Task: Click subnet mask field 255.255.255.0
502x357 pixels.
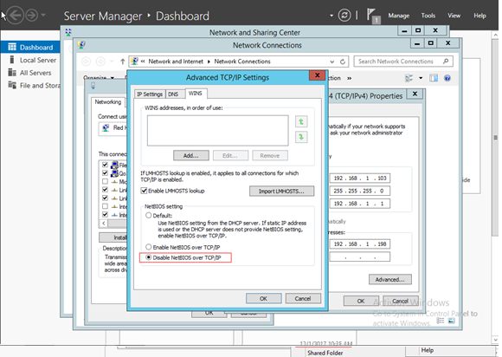Action: [x=359, y=191]
